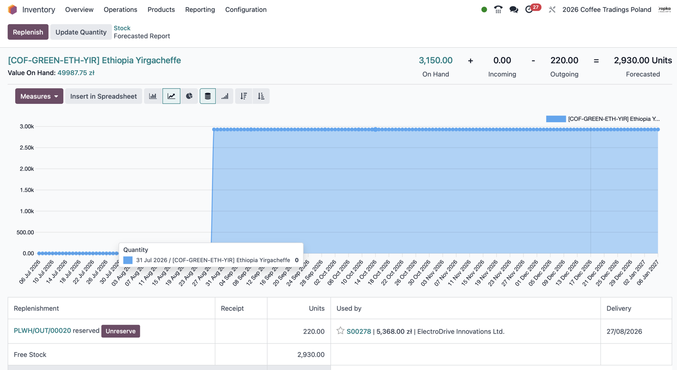Screen dimensions: 677x370
Task: Sort chart in descending order
Action: click(x=244, y=96)
